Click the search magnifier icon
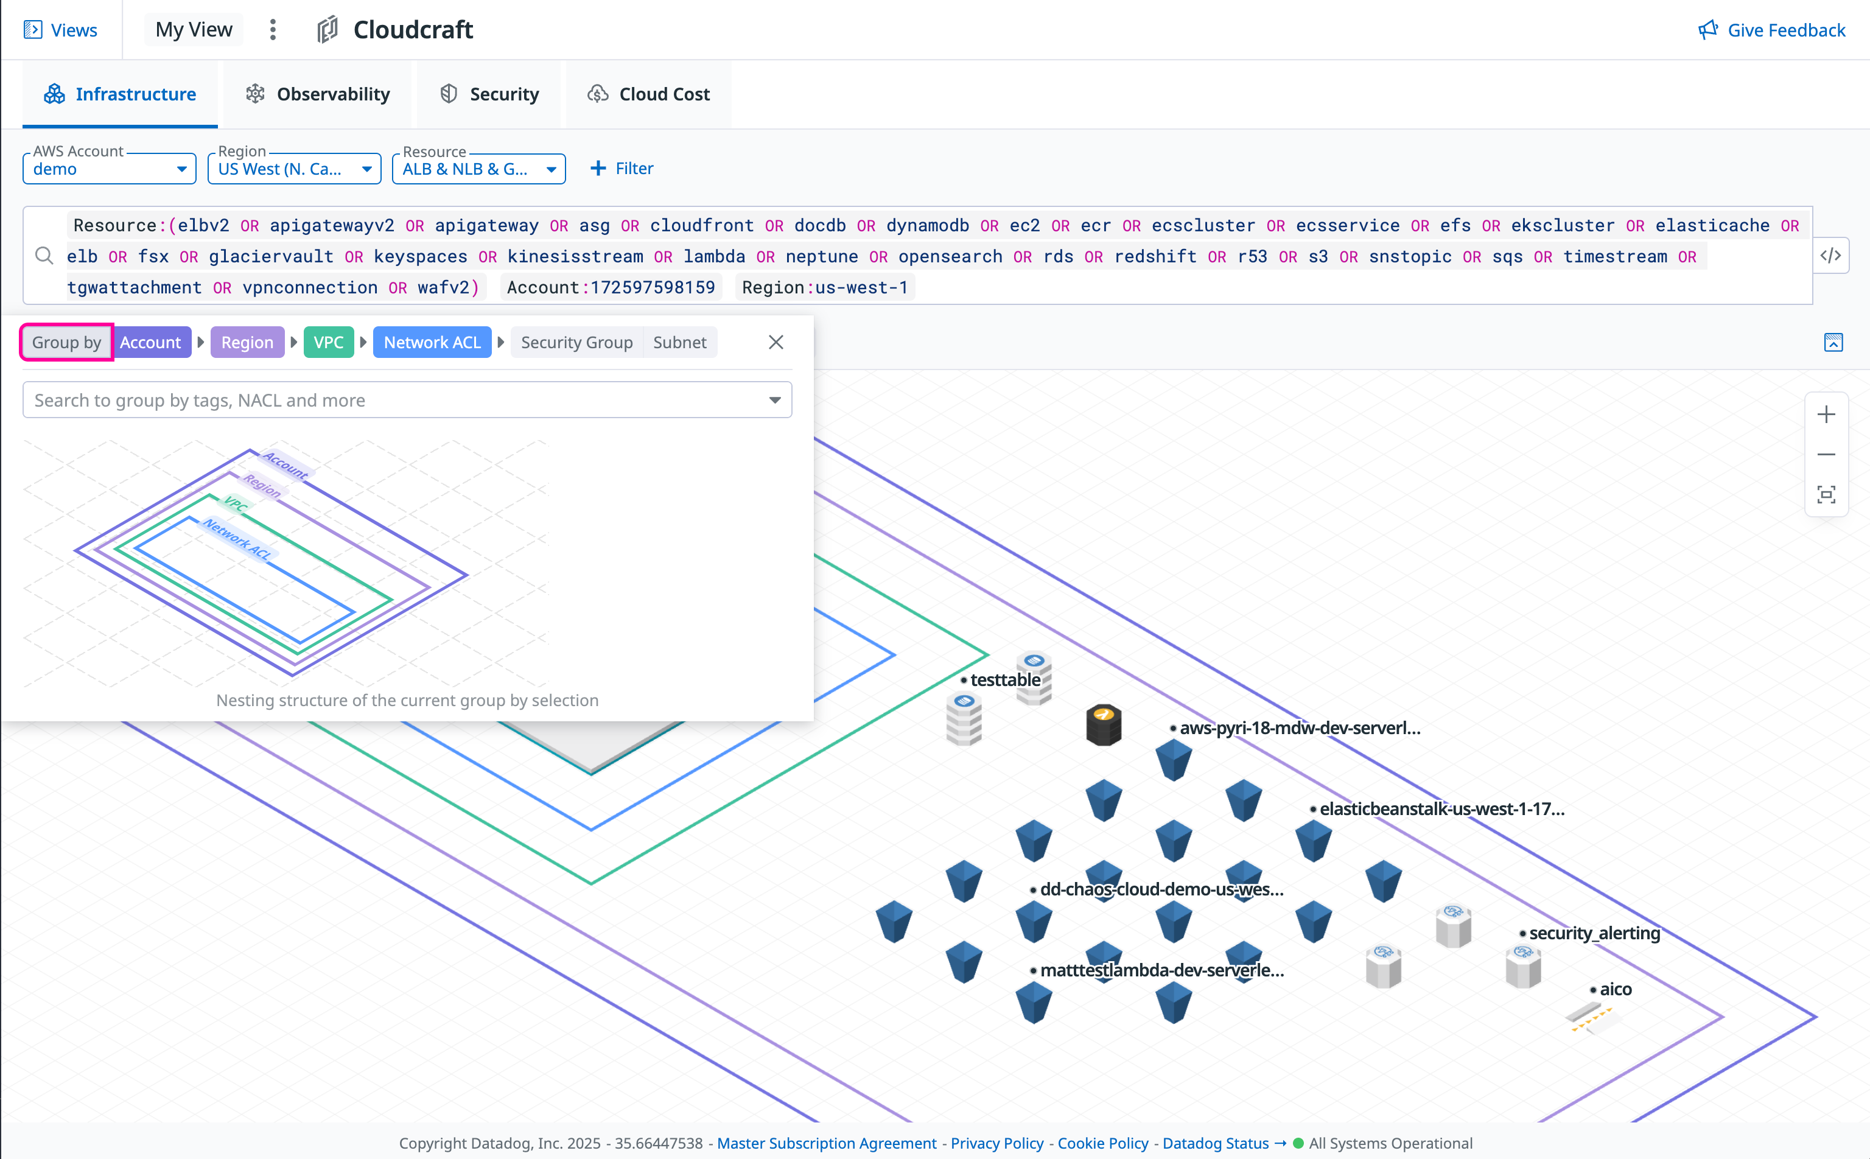1870x1159 pixels. coord(44,255)
